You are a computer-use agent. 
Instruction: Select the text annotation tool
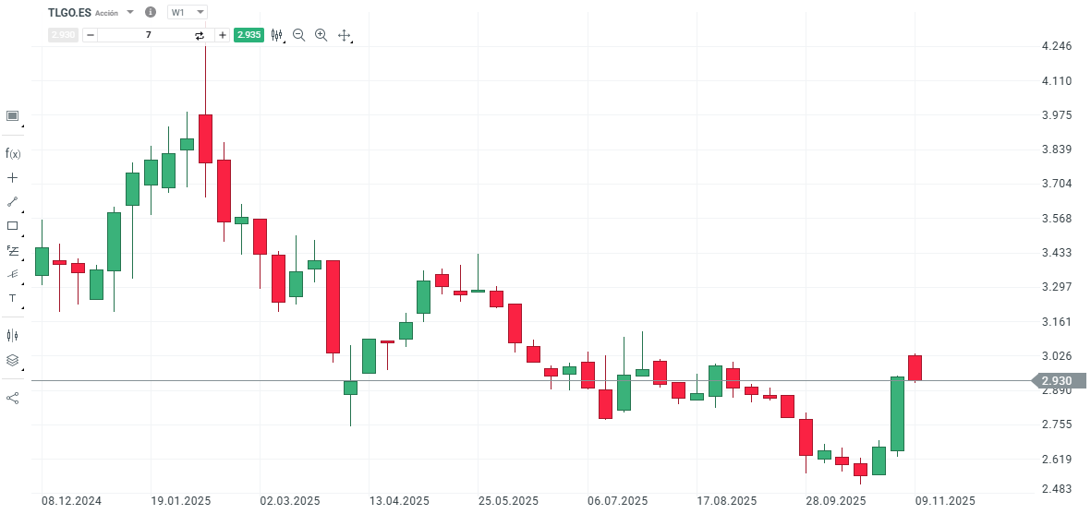click(x=13, y=298)
